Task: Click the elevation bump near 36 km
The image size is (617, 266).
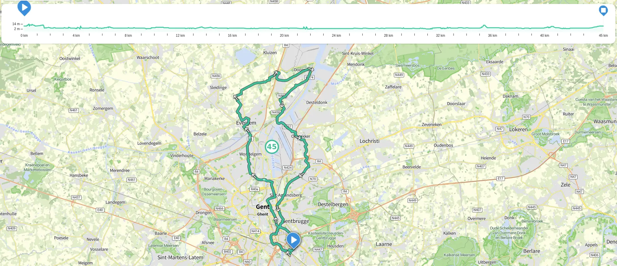Action: [484, 26]
